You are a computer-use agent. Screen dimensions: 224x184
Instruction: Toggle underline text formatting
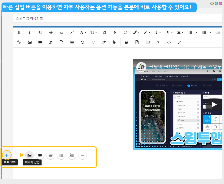click(40, 32)
